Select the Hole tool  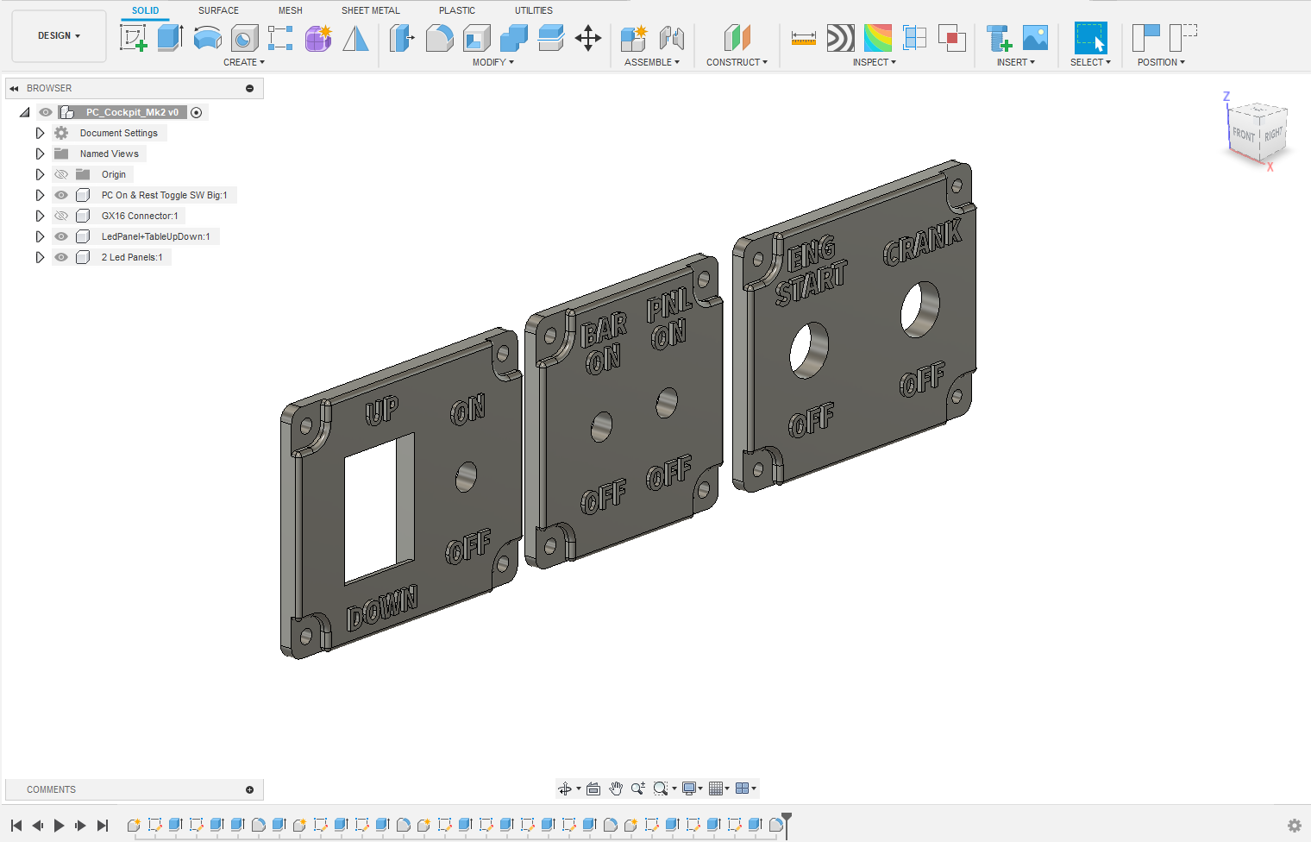click(x=244, y=38)
